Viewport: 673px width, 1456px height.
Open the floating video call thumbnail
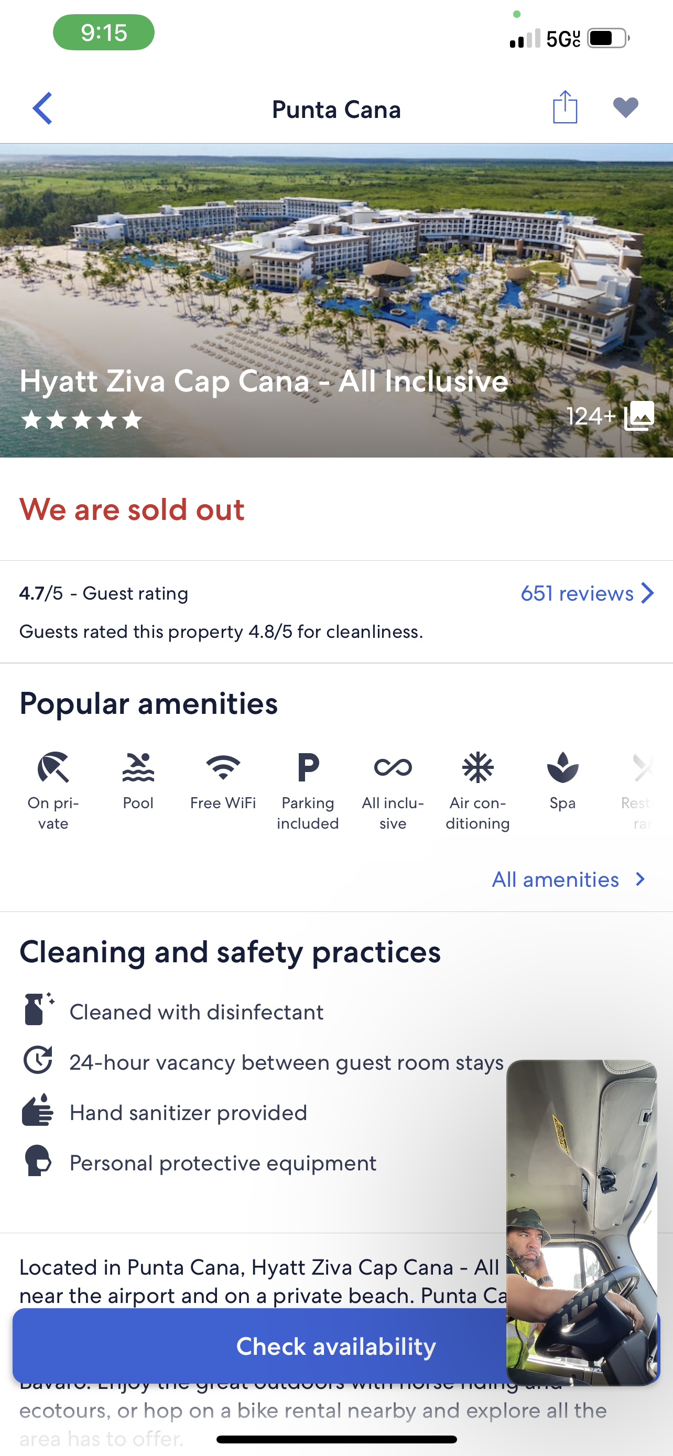coord(582,1222)
